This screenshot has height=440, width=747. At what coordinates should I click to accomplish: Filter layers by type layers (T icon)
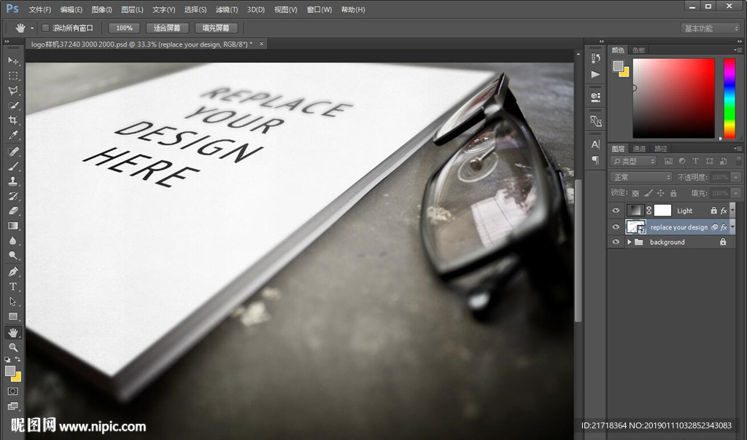[x=695, y=161]
